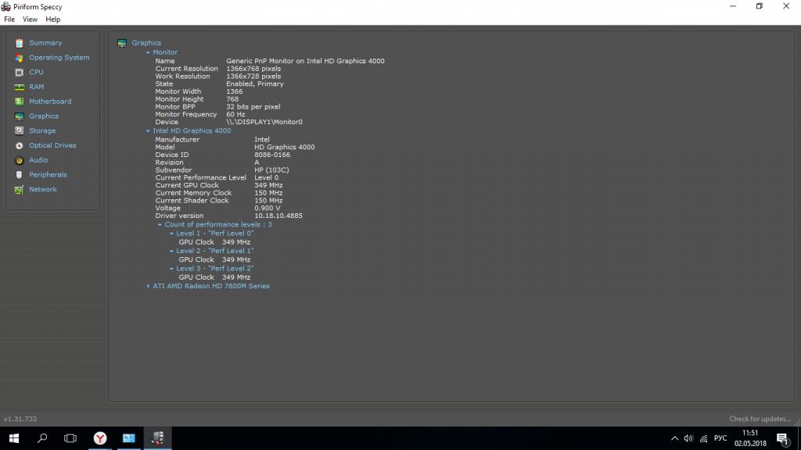The image size is (801, 450).
Task: Expand ATI AMD Radeon HD 7600M Series
Action: [148, 286]
